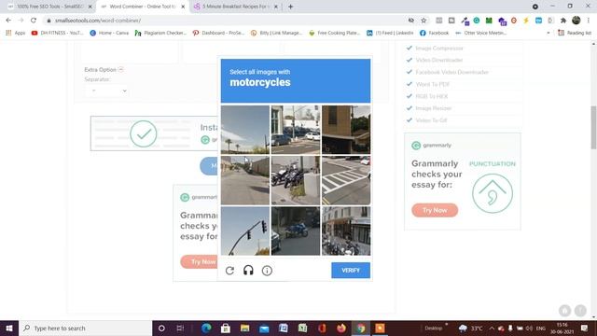Image resolution: width=597 pixels, height=336 pixels.
Task: Reload the captcha challenge images
Action: pyautogui.click(x=229, y=271)
